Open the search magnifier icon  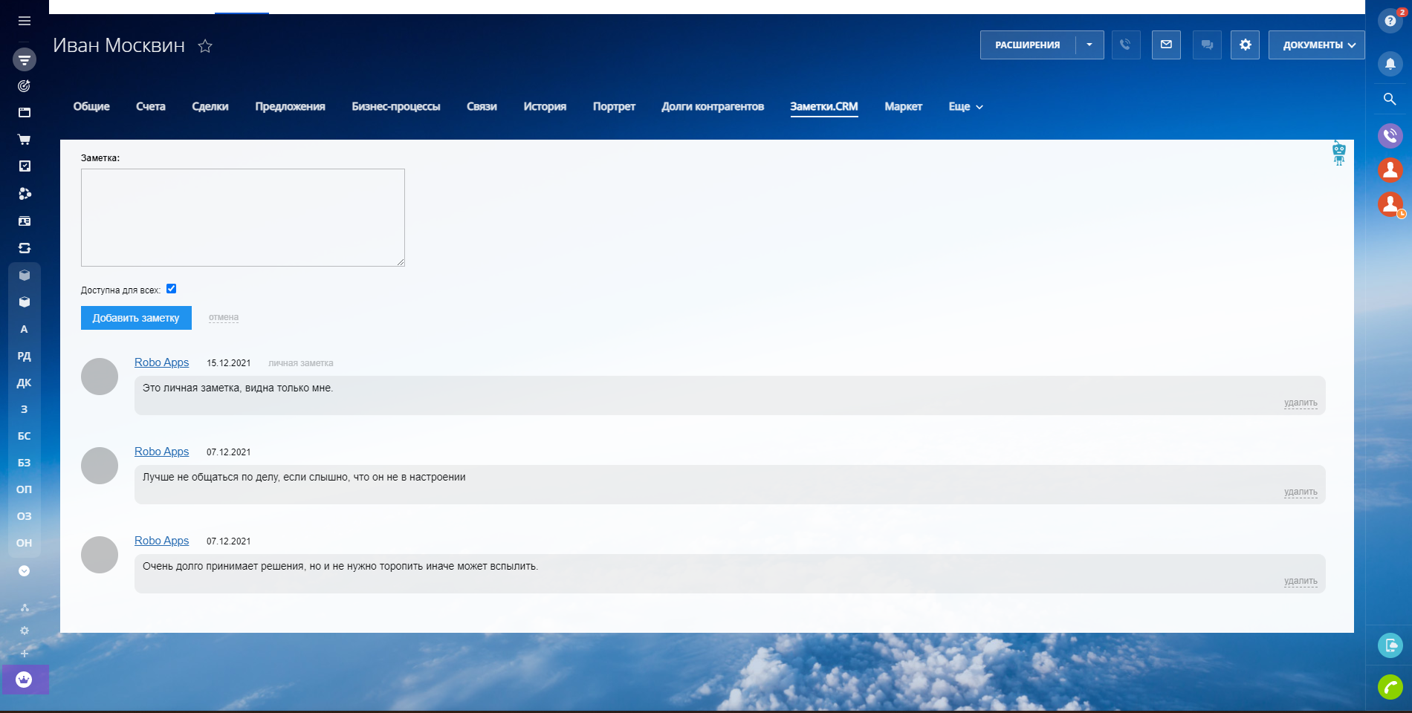point(1390,99)
